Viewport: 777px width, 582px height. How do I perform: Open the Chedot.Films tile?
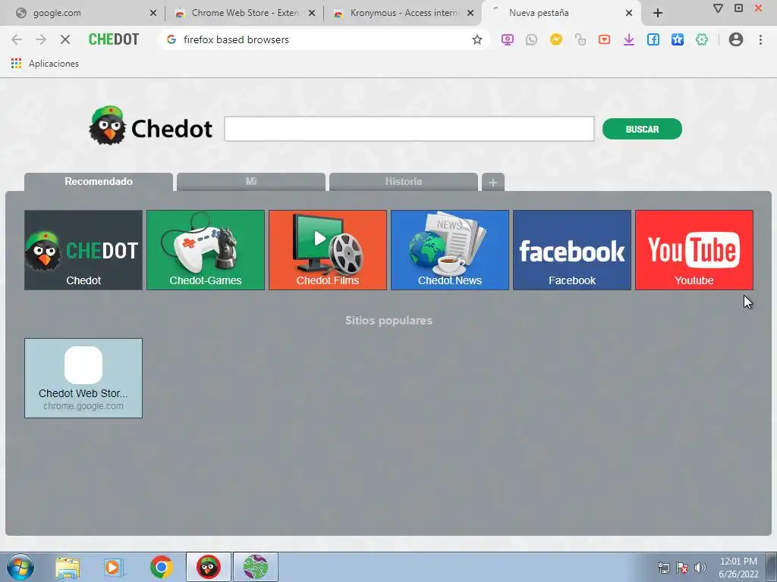328,250
